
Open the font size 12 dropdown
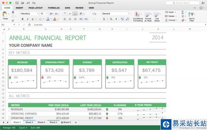47,13
